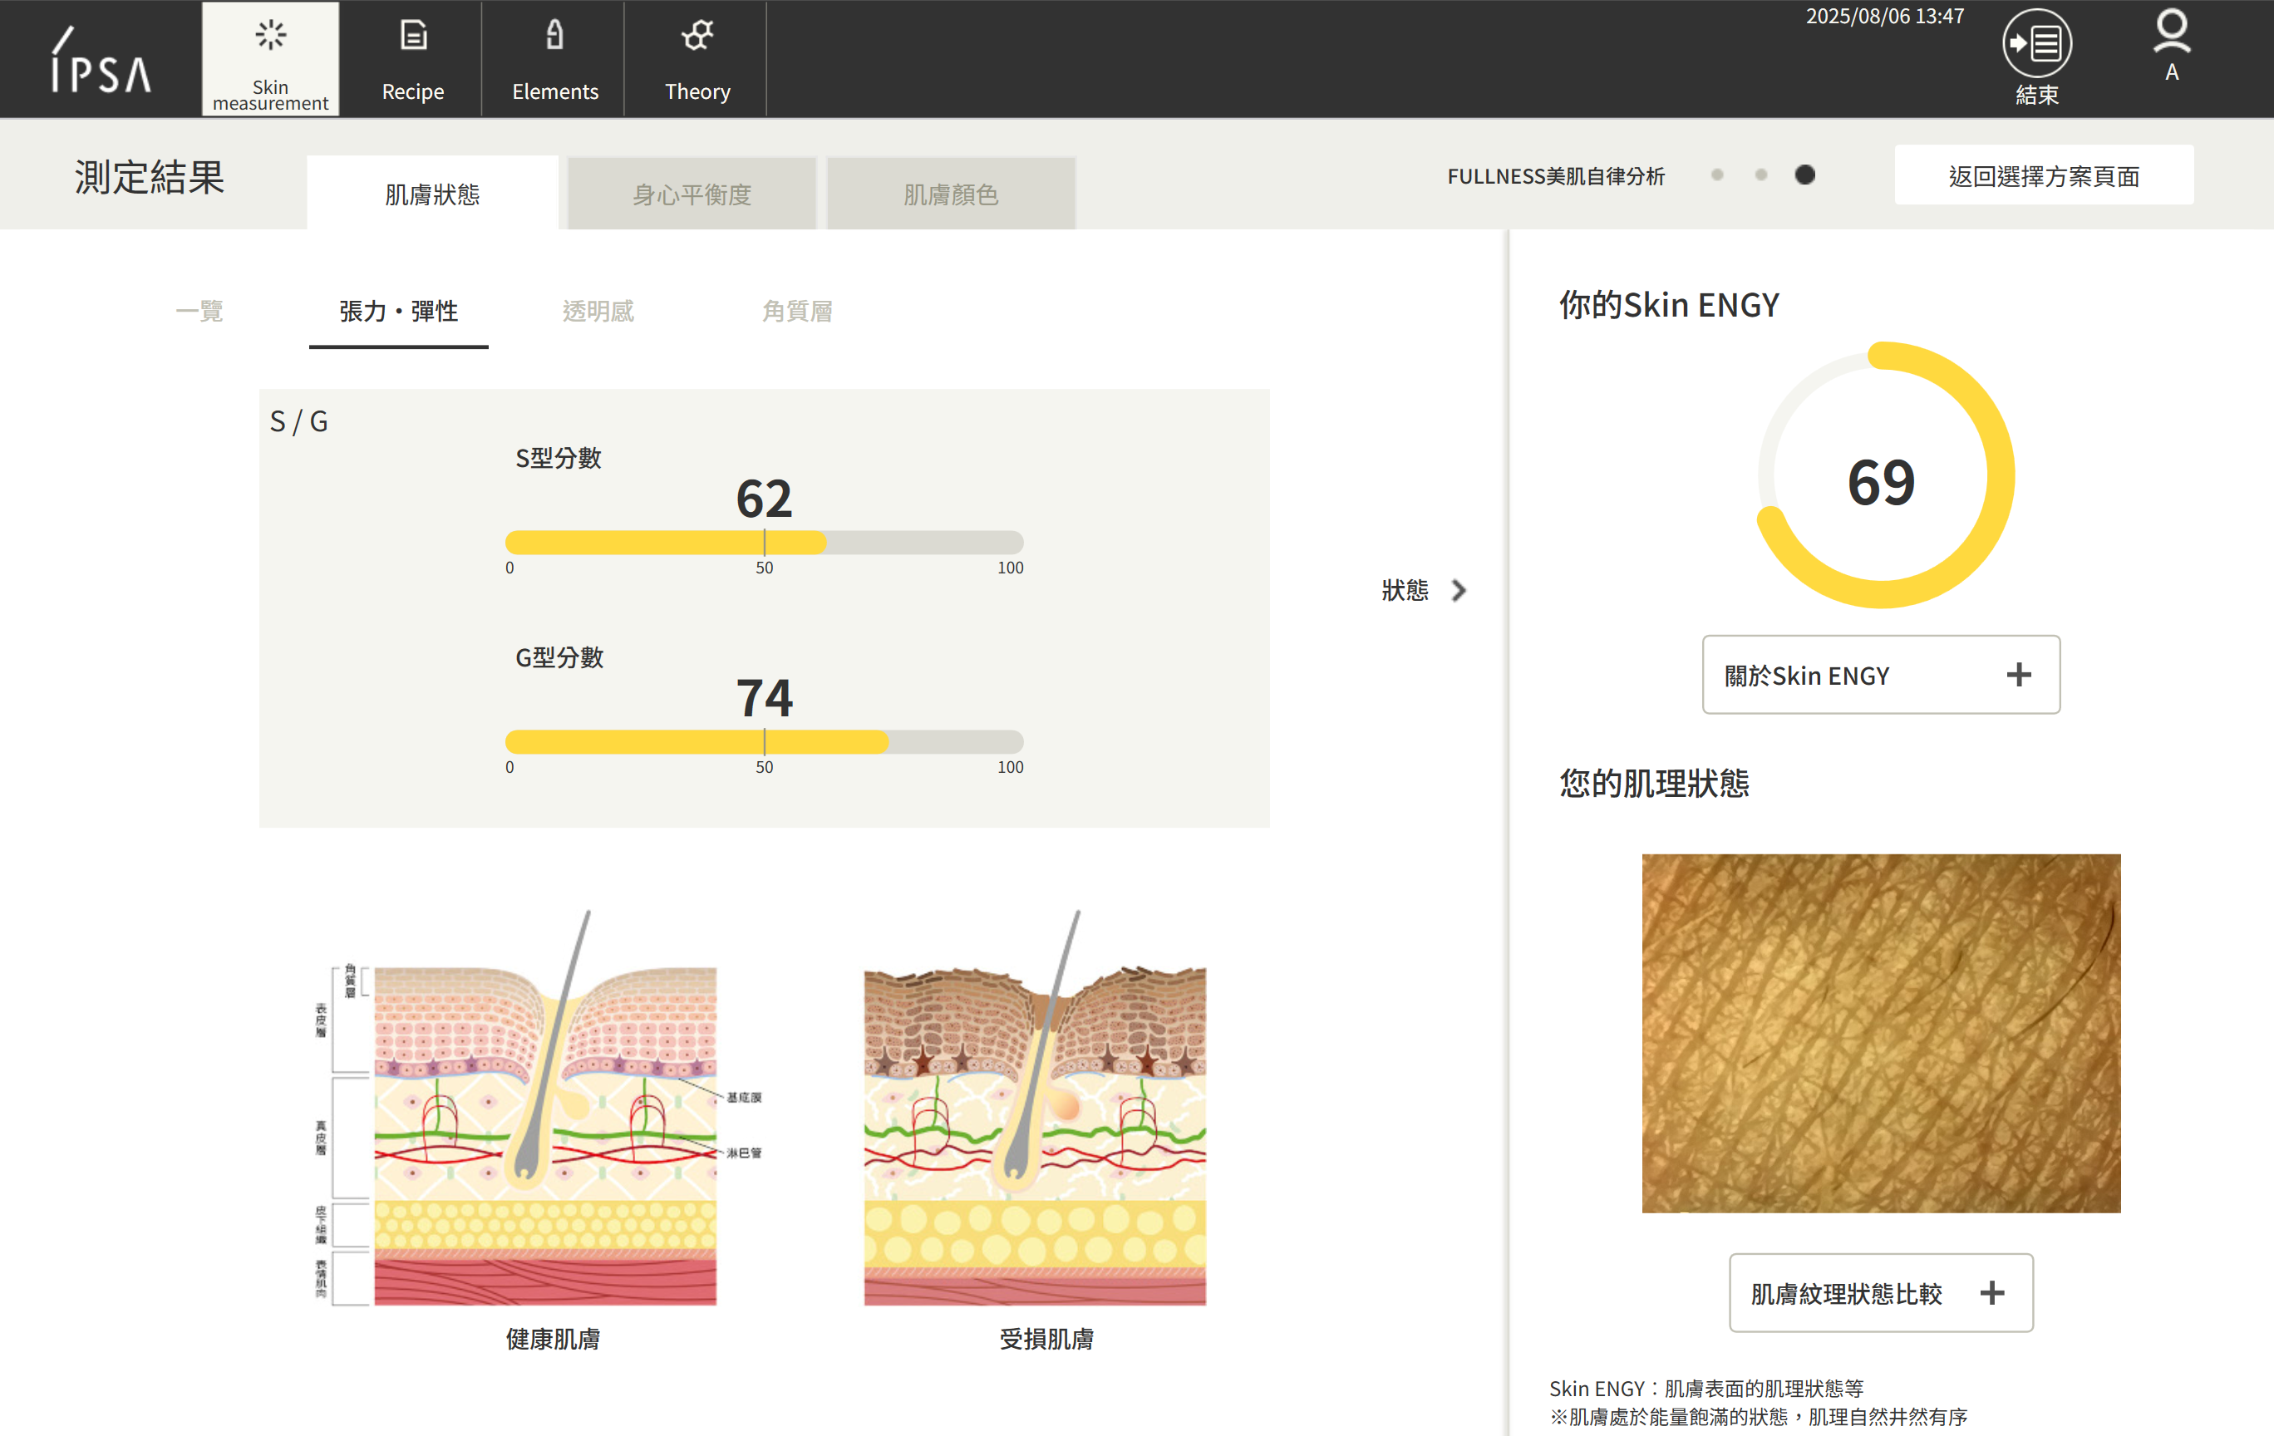
Task: Click the 狀態 right chevron arrow
Action: click(1458, 590)
